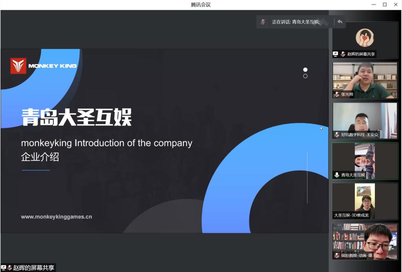Image resolution: width=402 pixels, height=272 pixels.
Task: Click the reply arrow icon in the speaking bar
Action: tap(340, 22)
